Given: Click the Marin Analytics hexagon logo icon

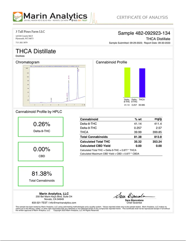Looking at the screenshot, I should click(x=18, y=17).
